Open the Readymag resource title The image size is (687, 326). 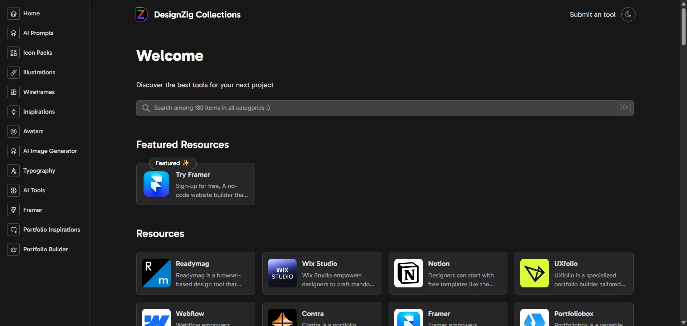pos(193,264)
